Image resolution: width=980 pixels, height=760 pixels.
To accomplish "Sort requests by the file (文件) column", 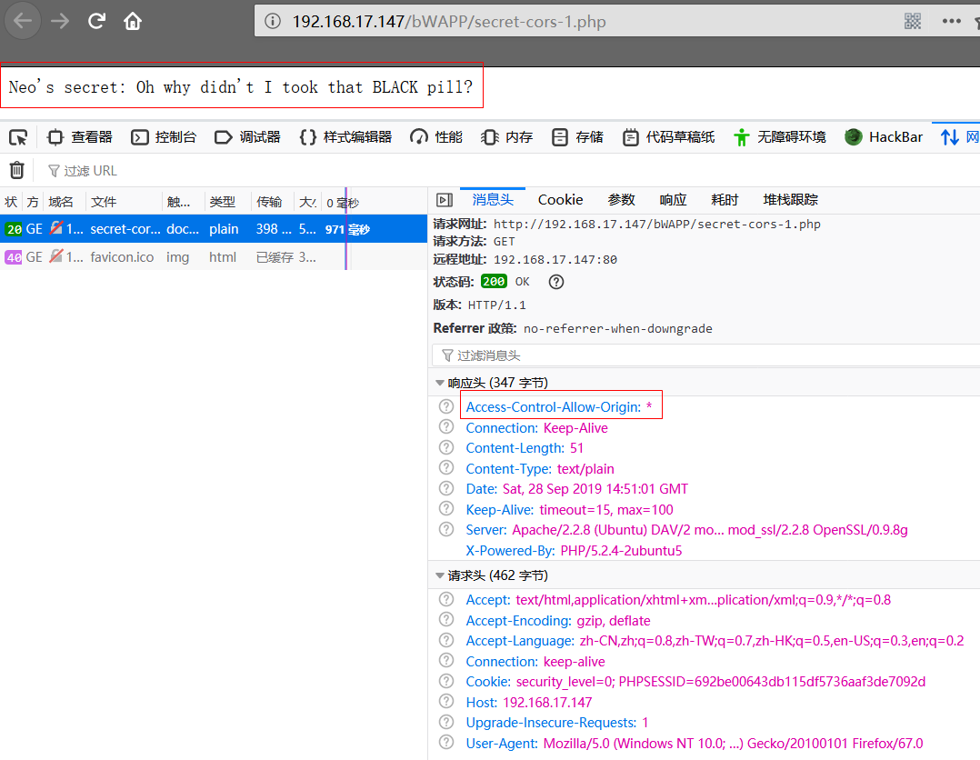I will click(x=104, y=202).
